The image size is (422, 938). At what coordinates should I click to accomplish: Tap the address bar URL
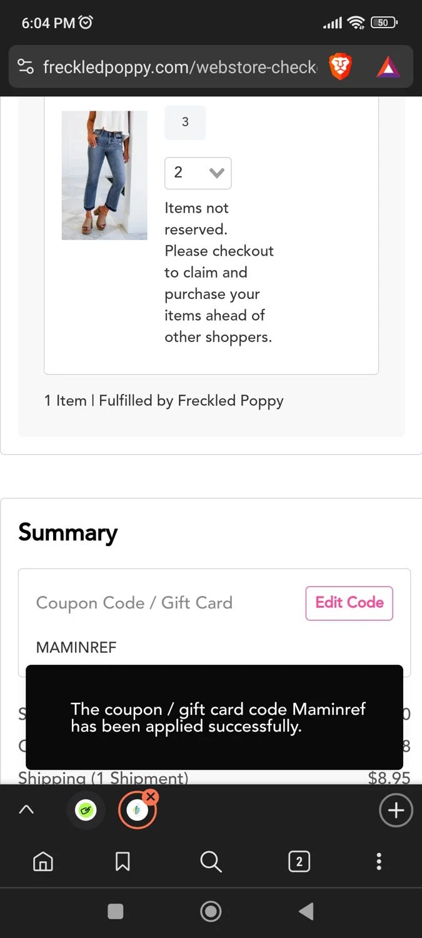pos(179,66)
